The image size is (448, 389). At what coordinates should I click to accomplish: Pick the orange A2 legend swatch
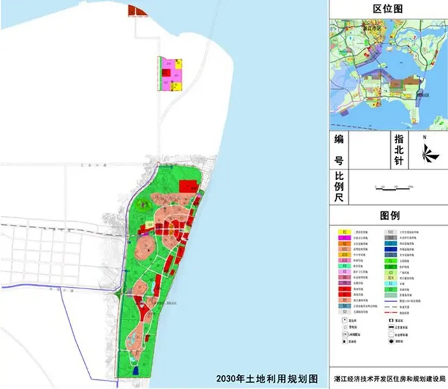[x=345, y=243]
